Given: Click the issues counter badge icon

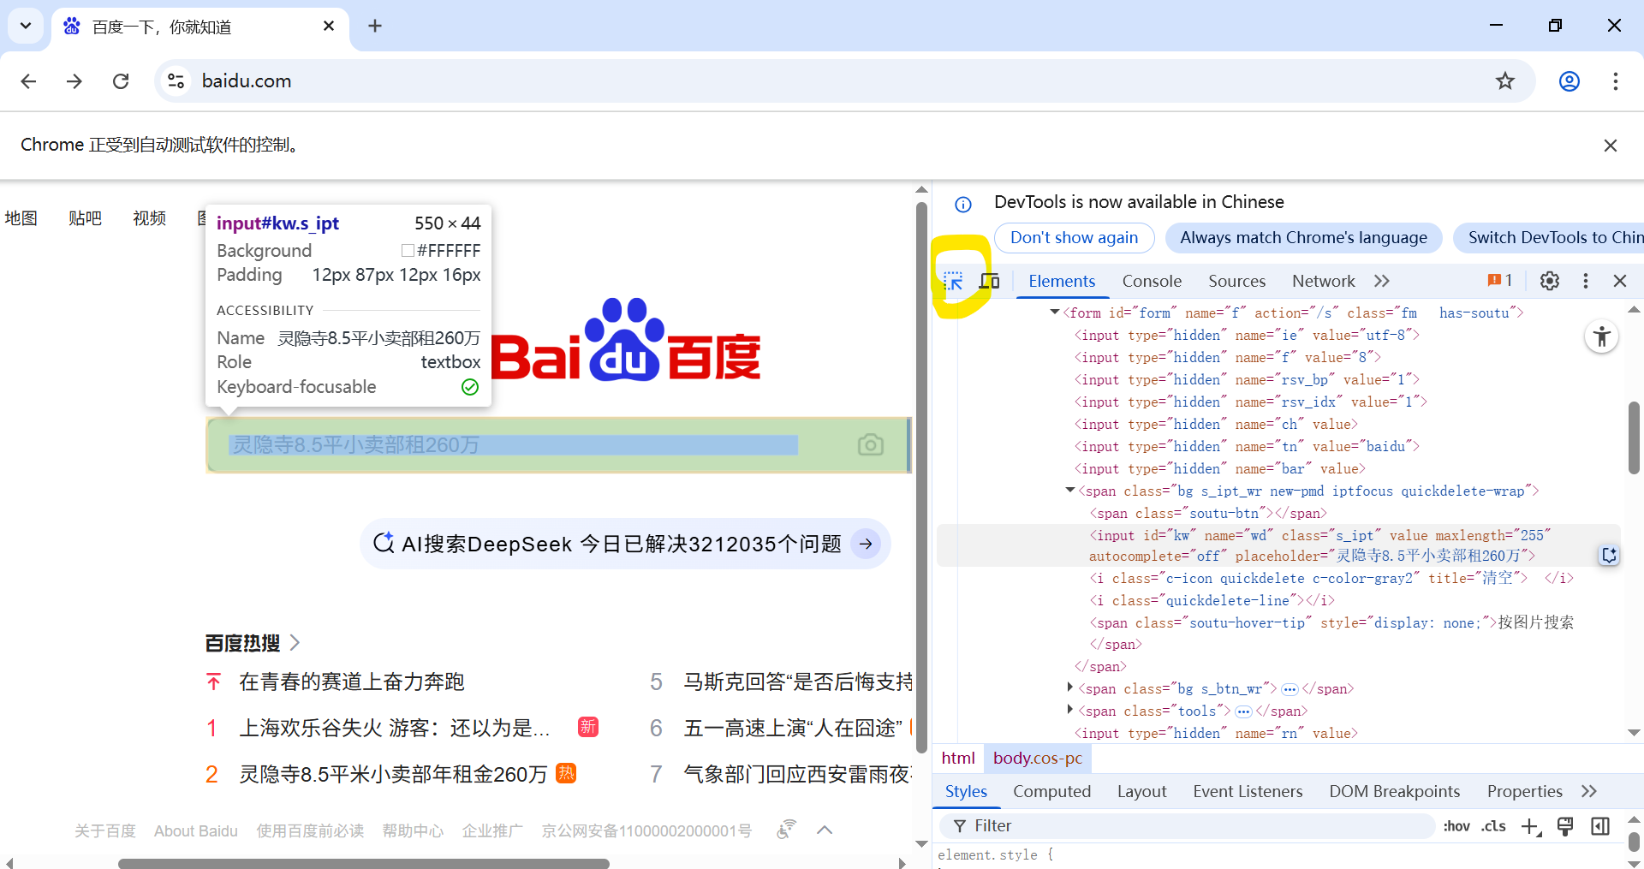Looking at the screenshot, I should coord(1499,280).
